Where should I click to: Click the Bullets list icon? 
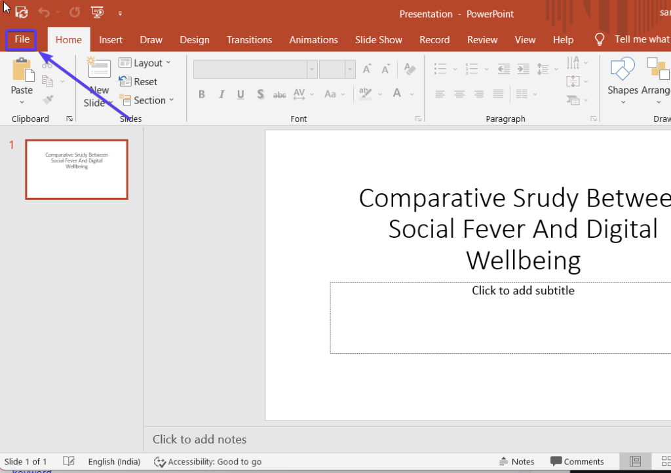tap(440, 69)
